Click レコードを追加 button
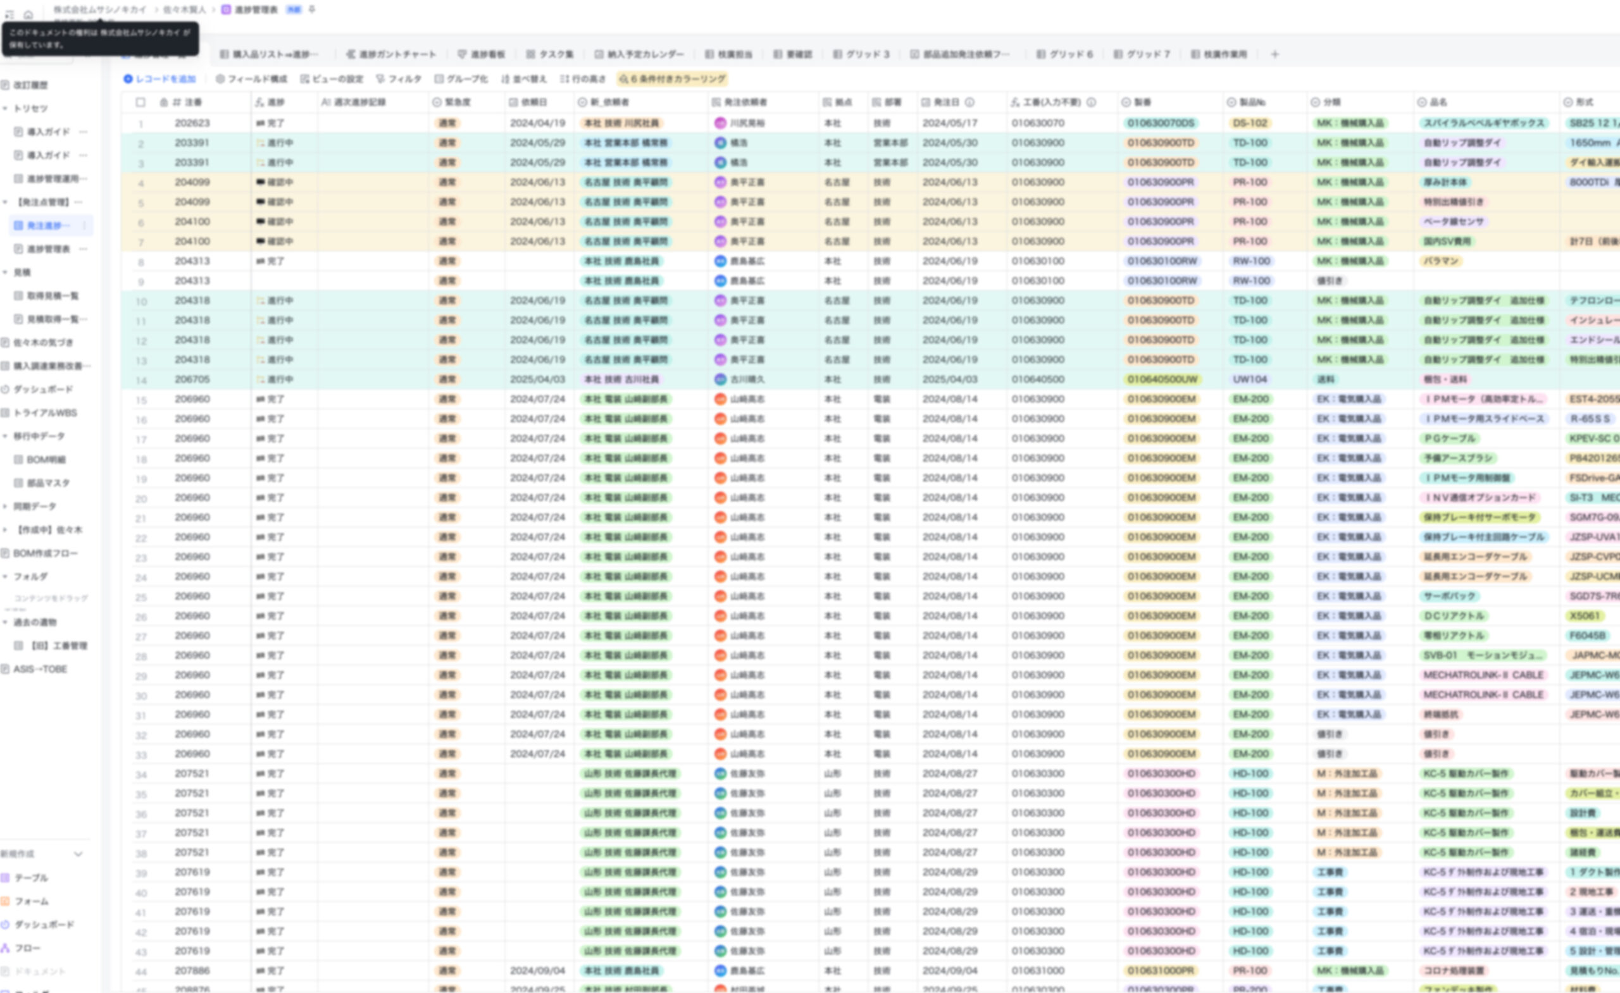1620x993 pixels. pyautogui.click(x=159, y=79)
